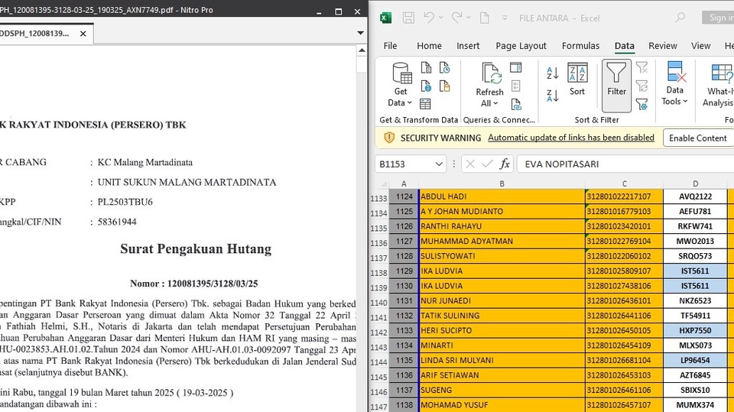Viewport: 734px width, 412px height.
Task: Switch to Insert tab
Action: click(x=468, y=46)
